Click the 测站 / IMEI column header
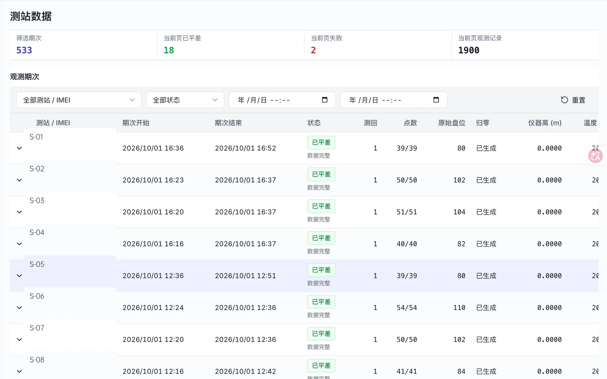This screenshot has width=607, height=379. pyautogui.click(x=53, y=123)
